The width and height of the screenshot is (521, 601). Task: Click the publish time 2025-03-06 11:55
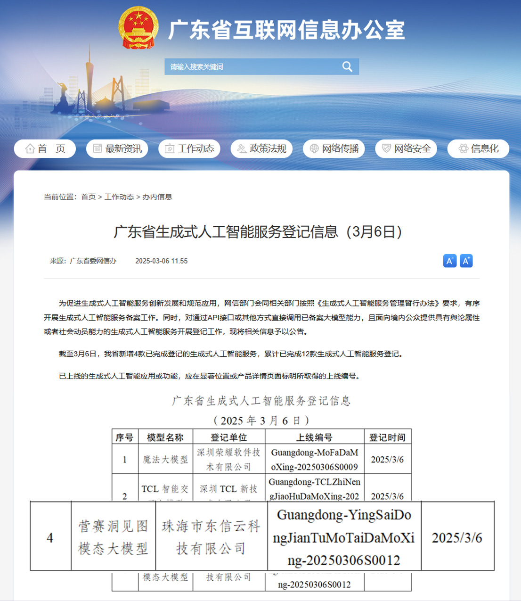point(161,261)
